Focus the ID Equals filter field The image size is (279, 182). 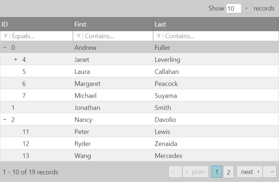41,36
